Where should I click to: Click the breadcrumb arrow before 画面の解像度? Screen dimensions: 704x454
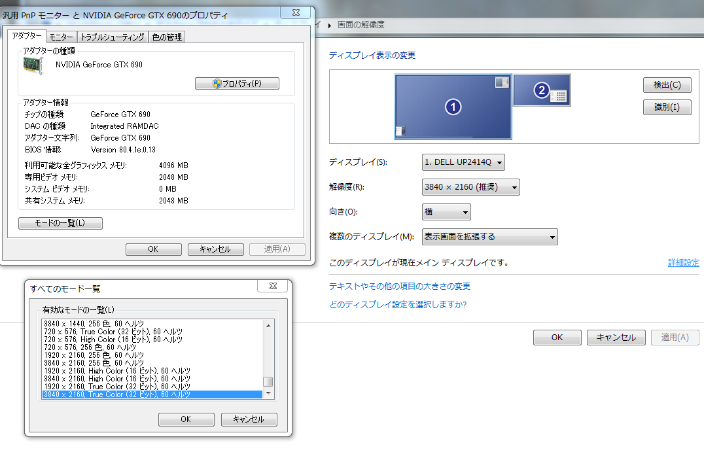click(330, 26)
